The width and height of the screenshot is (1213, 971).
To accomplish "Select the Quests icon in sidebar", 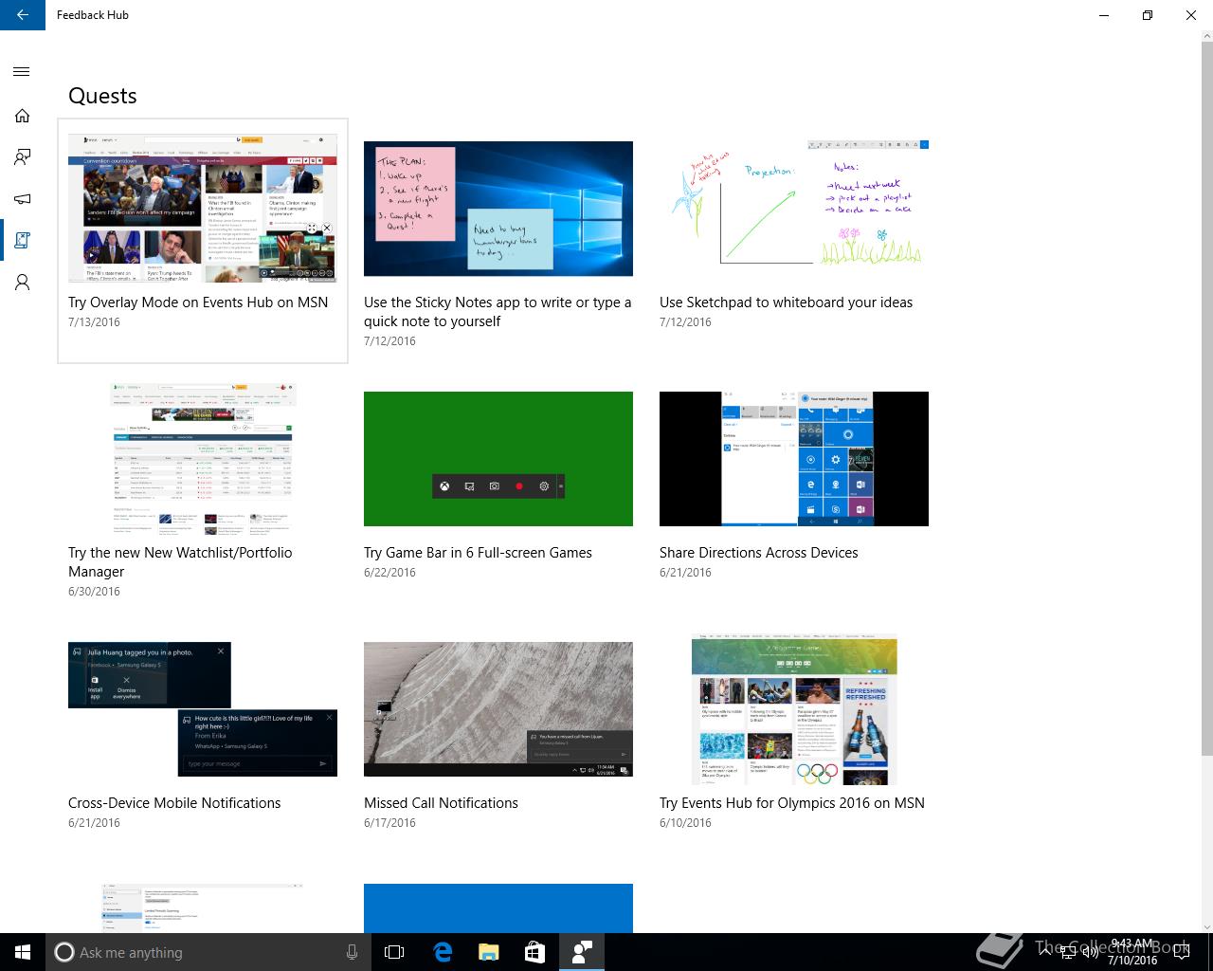I will point(22,241).
